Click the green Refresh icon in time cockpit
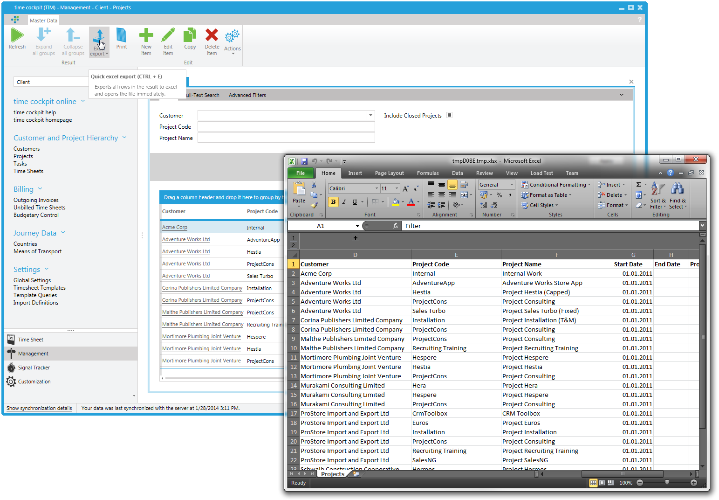719x500 pixels. pos(17,35)
